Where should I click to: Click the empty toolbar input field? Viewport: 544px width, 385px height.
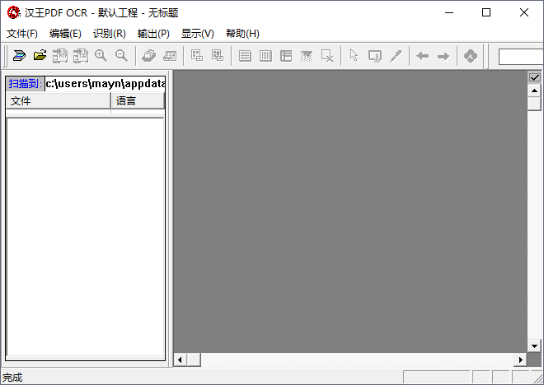[x=520, y=57]
